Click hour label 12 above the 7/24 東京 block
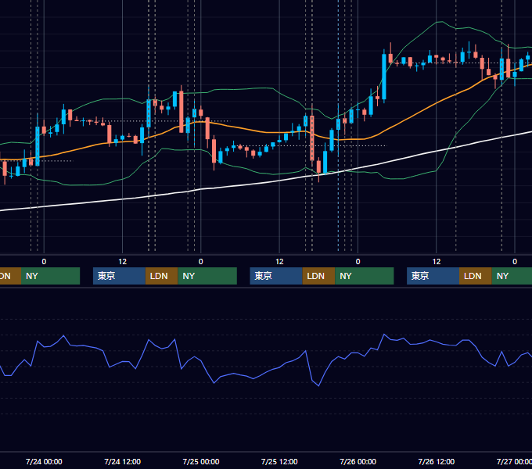Screen dimensions: 532x469 (x=123, y=262)
